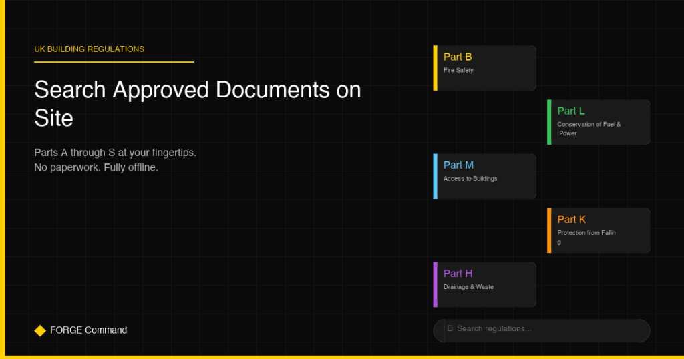Click the orange accent bar on Part K

(x=549, y=230)
